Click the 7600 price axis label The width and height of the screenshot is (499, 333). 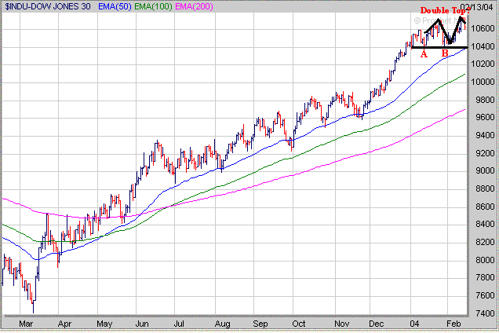tap(486, 295)
